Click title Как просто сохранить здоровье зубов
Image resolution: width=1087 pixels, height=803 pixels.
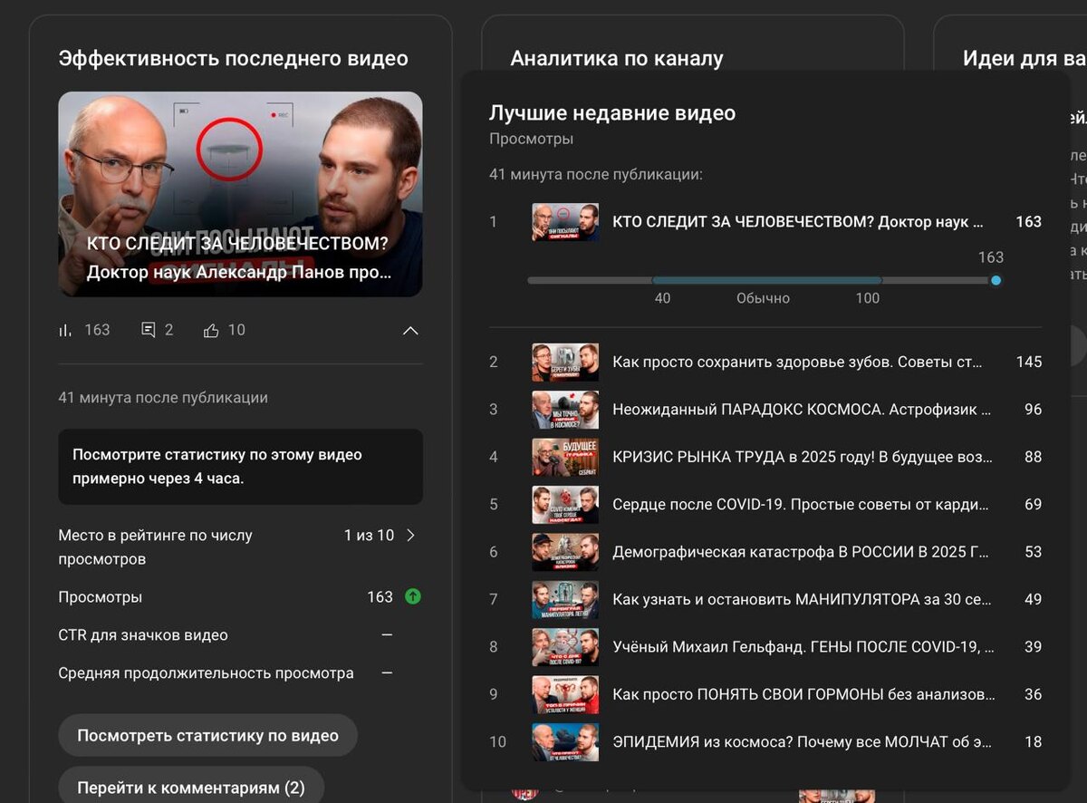797,362
